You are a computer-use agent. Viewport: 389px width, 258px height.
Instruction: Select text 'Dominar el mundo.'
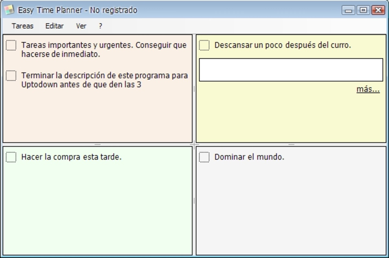[249, 157]
